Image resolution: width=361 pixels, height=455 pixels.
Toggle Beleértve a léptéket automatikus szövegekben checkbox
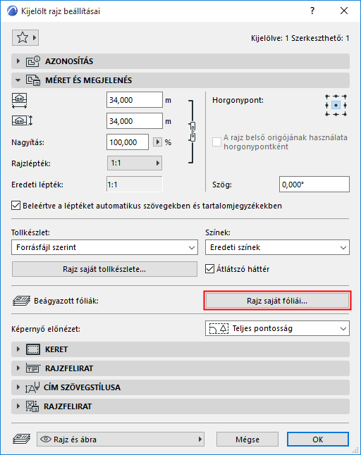click(x=16, y=206)
